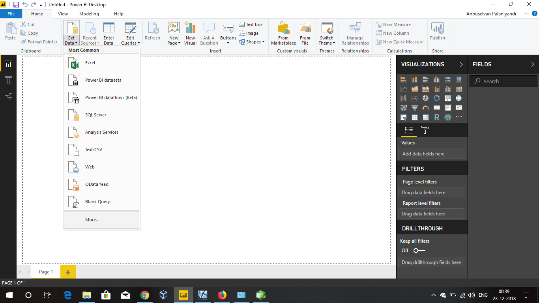Open Chrome from the taskbar
This screenshot has width=539, height=303.
click(145, 295)
